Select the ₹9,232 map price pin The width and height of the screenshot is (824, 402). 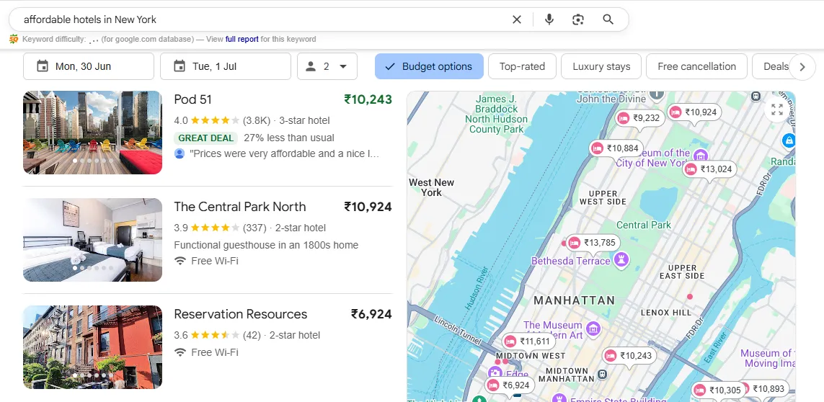639,118
